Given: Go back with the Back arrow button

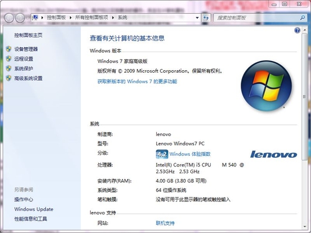Looking at the screenshot, I should [x=9, y=18].
